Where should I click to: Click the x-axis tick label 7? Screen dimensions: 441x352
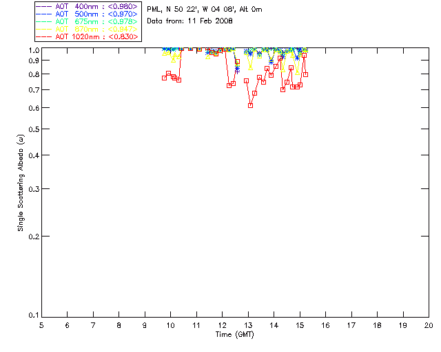tap(93, 325)
